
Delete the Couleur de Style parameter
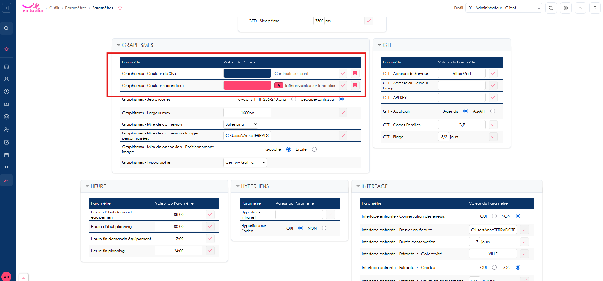tap(355, 73)
